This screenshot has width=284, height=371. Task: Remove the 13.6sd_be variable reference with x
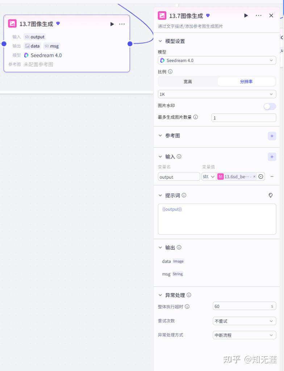tap(254, 176)
